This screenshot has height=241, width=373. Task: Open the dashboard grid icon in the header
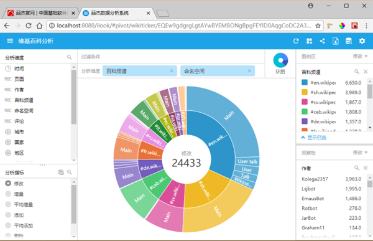309,41
